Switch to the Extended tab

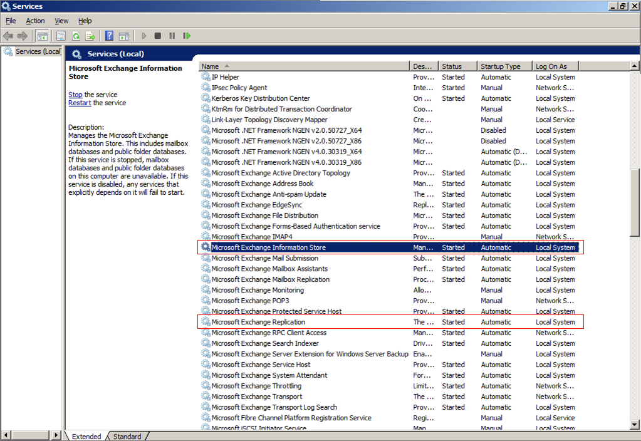coord(86,437)
